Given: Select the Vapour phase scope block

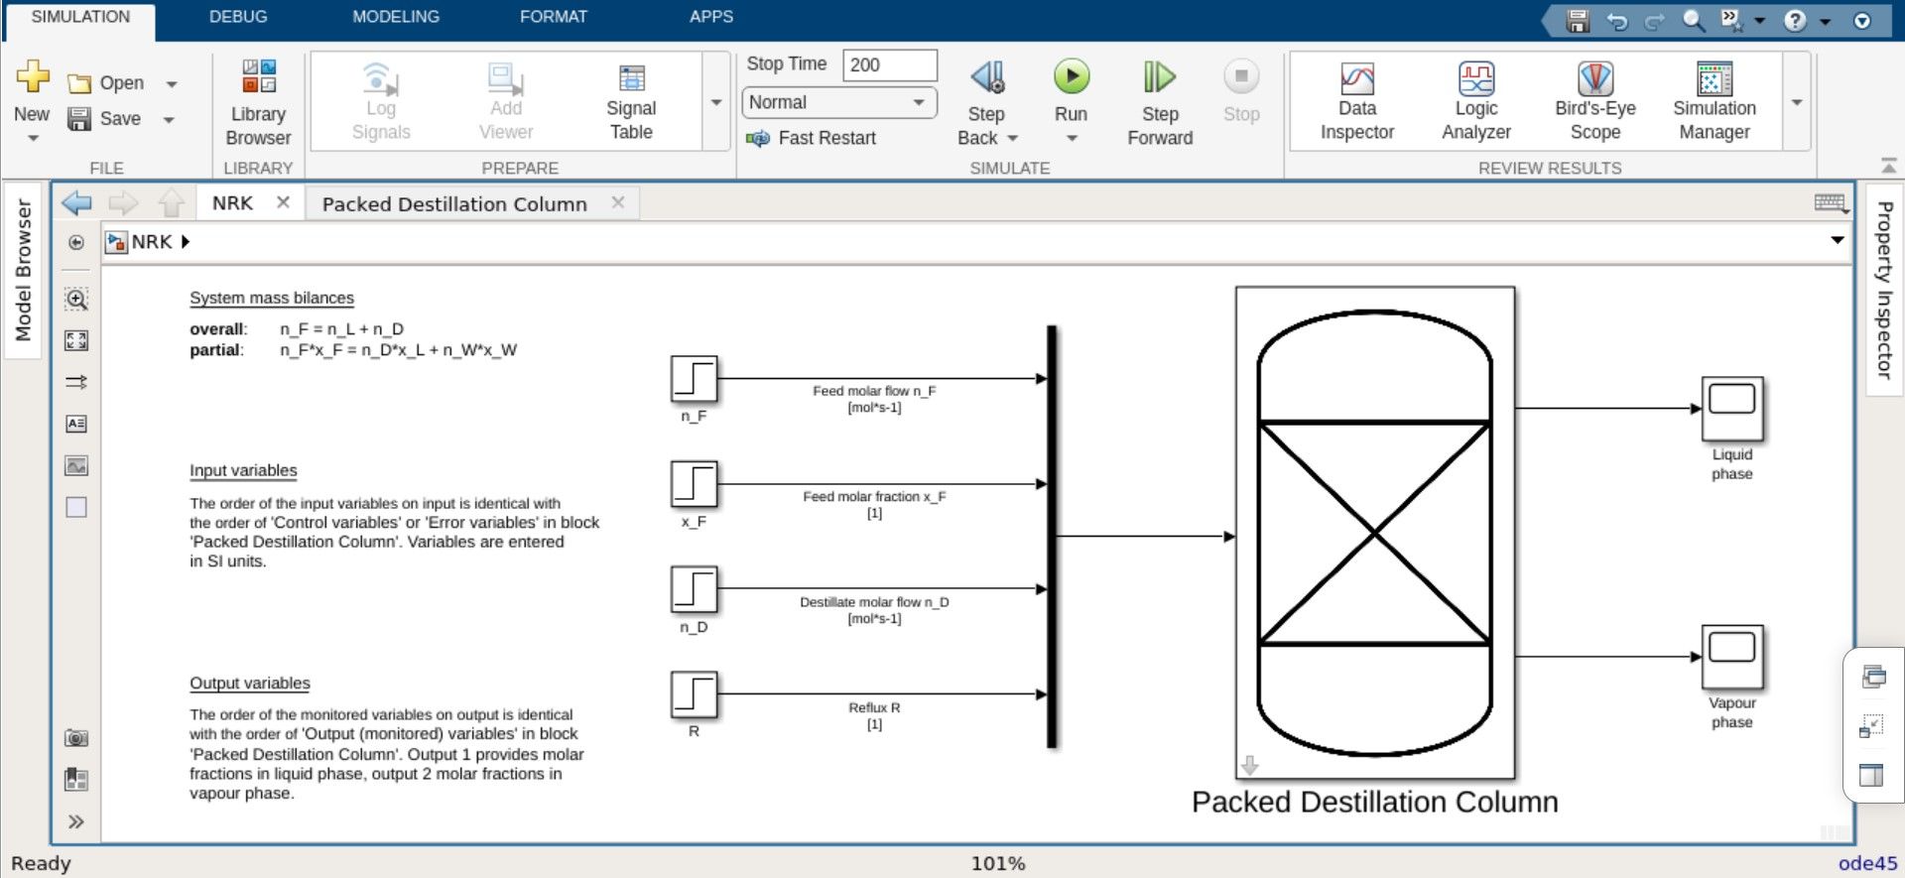Looking at the screenshot, I should 1732,657.
